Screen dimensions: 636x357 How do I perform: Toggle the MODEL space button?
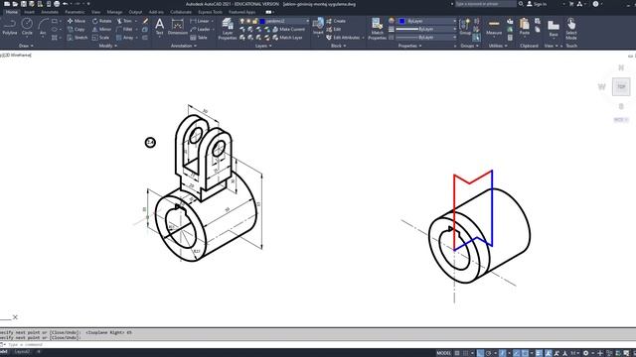click(x=444, y=353)
